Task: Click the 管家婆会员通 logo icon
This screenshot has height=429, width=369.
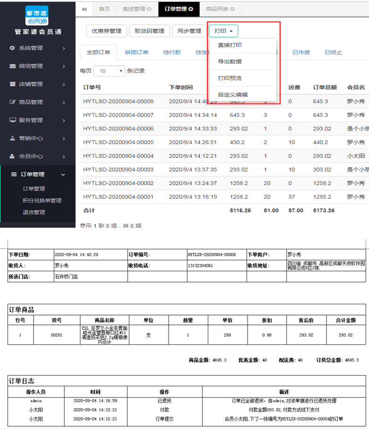Action: coord(37,16)
